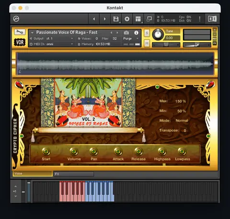Show instrument info via the i icon
Screen dimensions: 230x219
[x=136, y=33]
